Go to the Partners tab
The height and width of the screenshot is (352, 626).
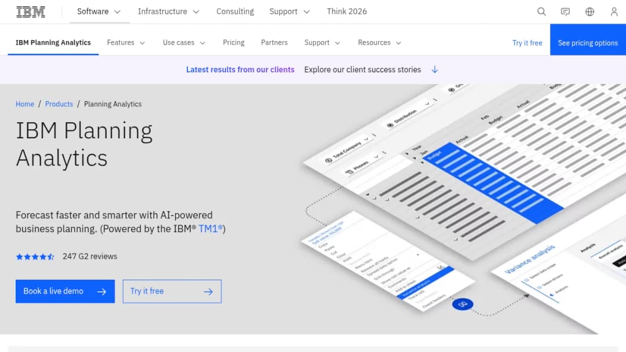tap(274, 43)
